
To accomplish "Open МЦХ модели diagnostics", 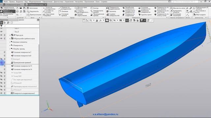I will click(199, 15).
